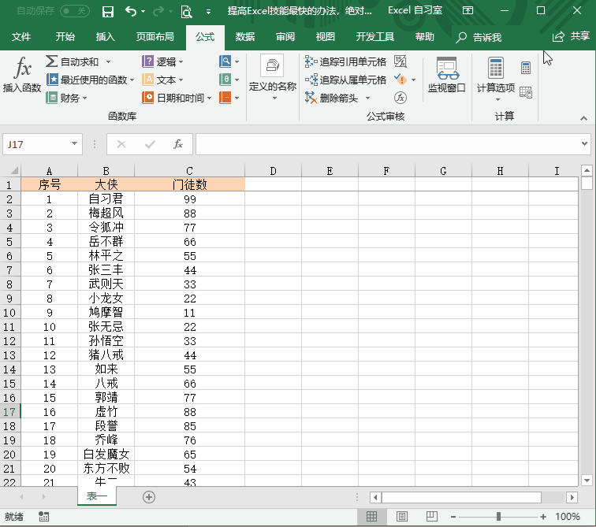Switch to page break preview view
Screen dimensions: 596x527
pyautogui.click(x=431, y=517)
